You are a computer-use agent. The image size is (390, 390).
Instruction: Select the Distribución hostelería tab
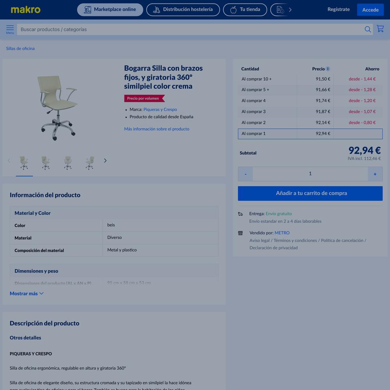coord(183,10)
